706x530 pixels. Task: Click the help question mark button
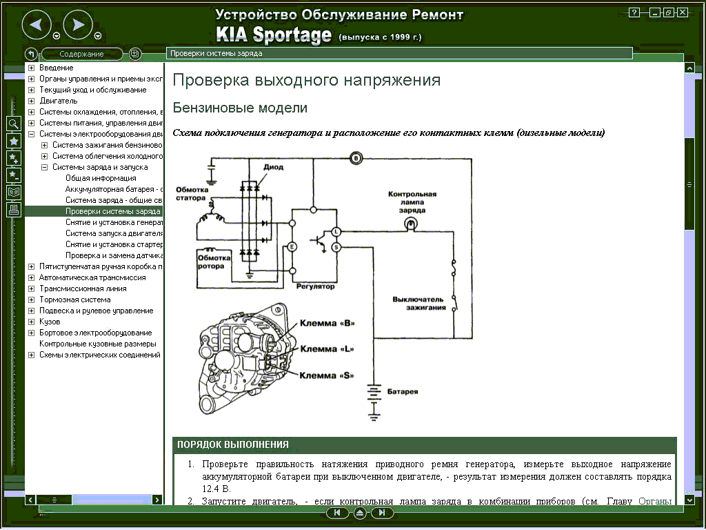click(634, 12)
